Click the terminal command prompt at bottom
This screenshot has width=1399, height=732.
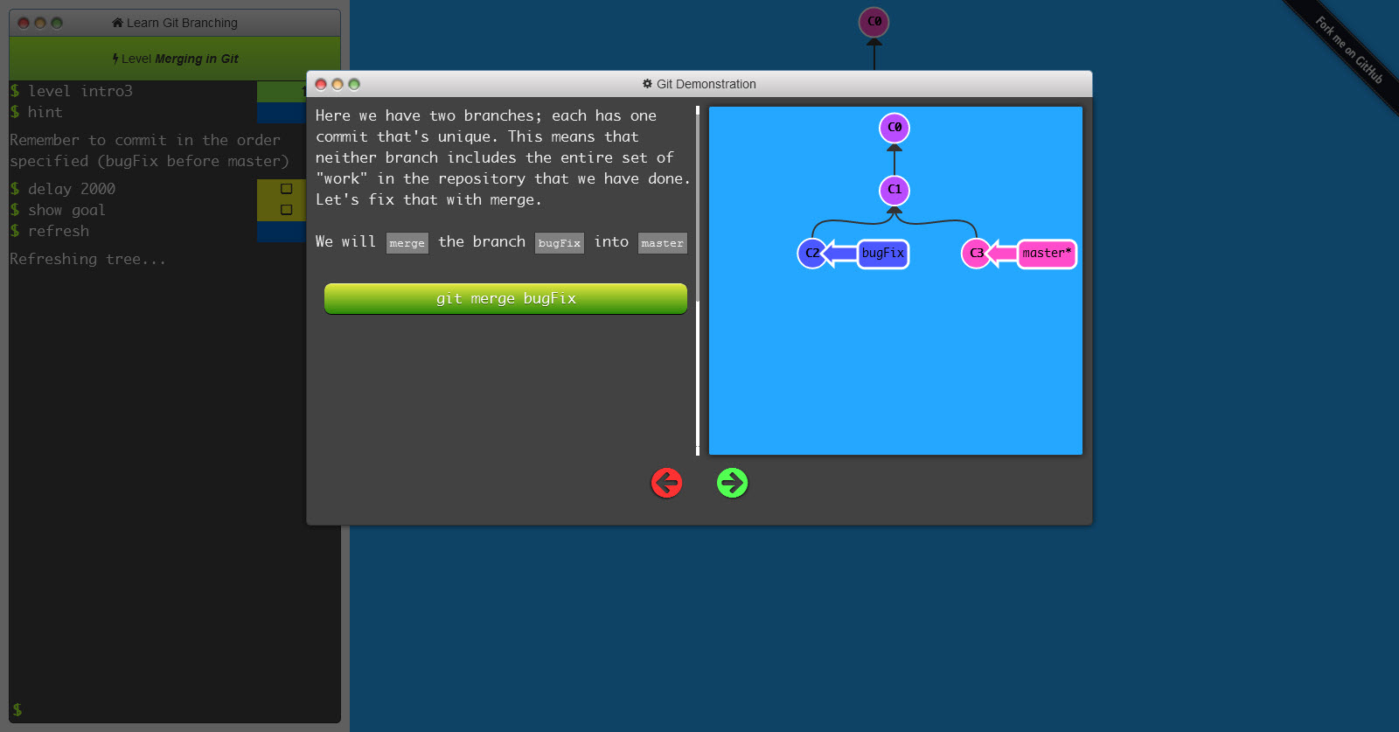pyautogui.click(x=175, y=709)
